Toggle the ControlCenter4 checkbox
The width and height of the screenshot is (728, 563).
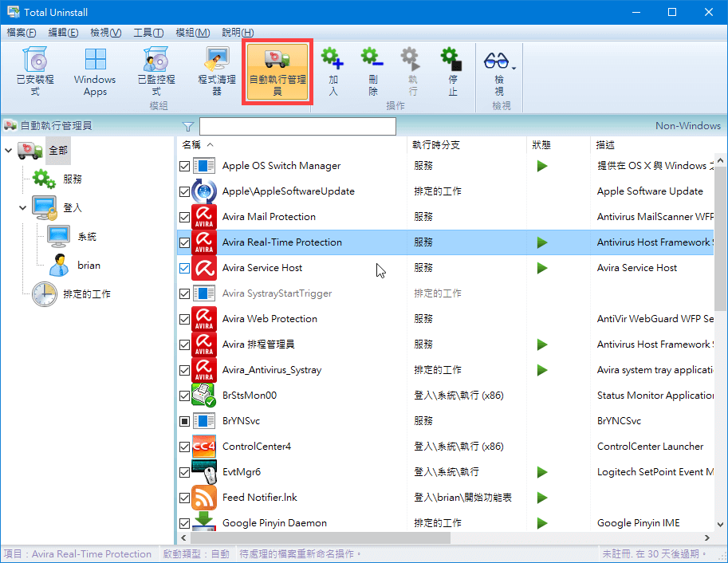coord(185,447)
